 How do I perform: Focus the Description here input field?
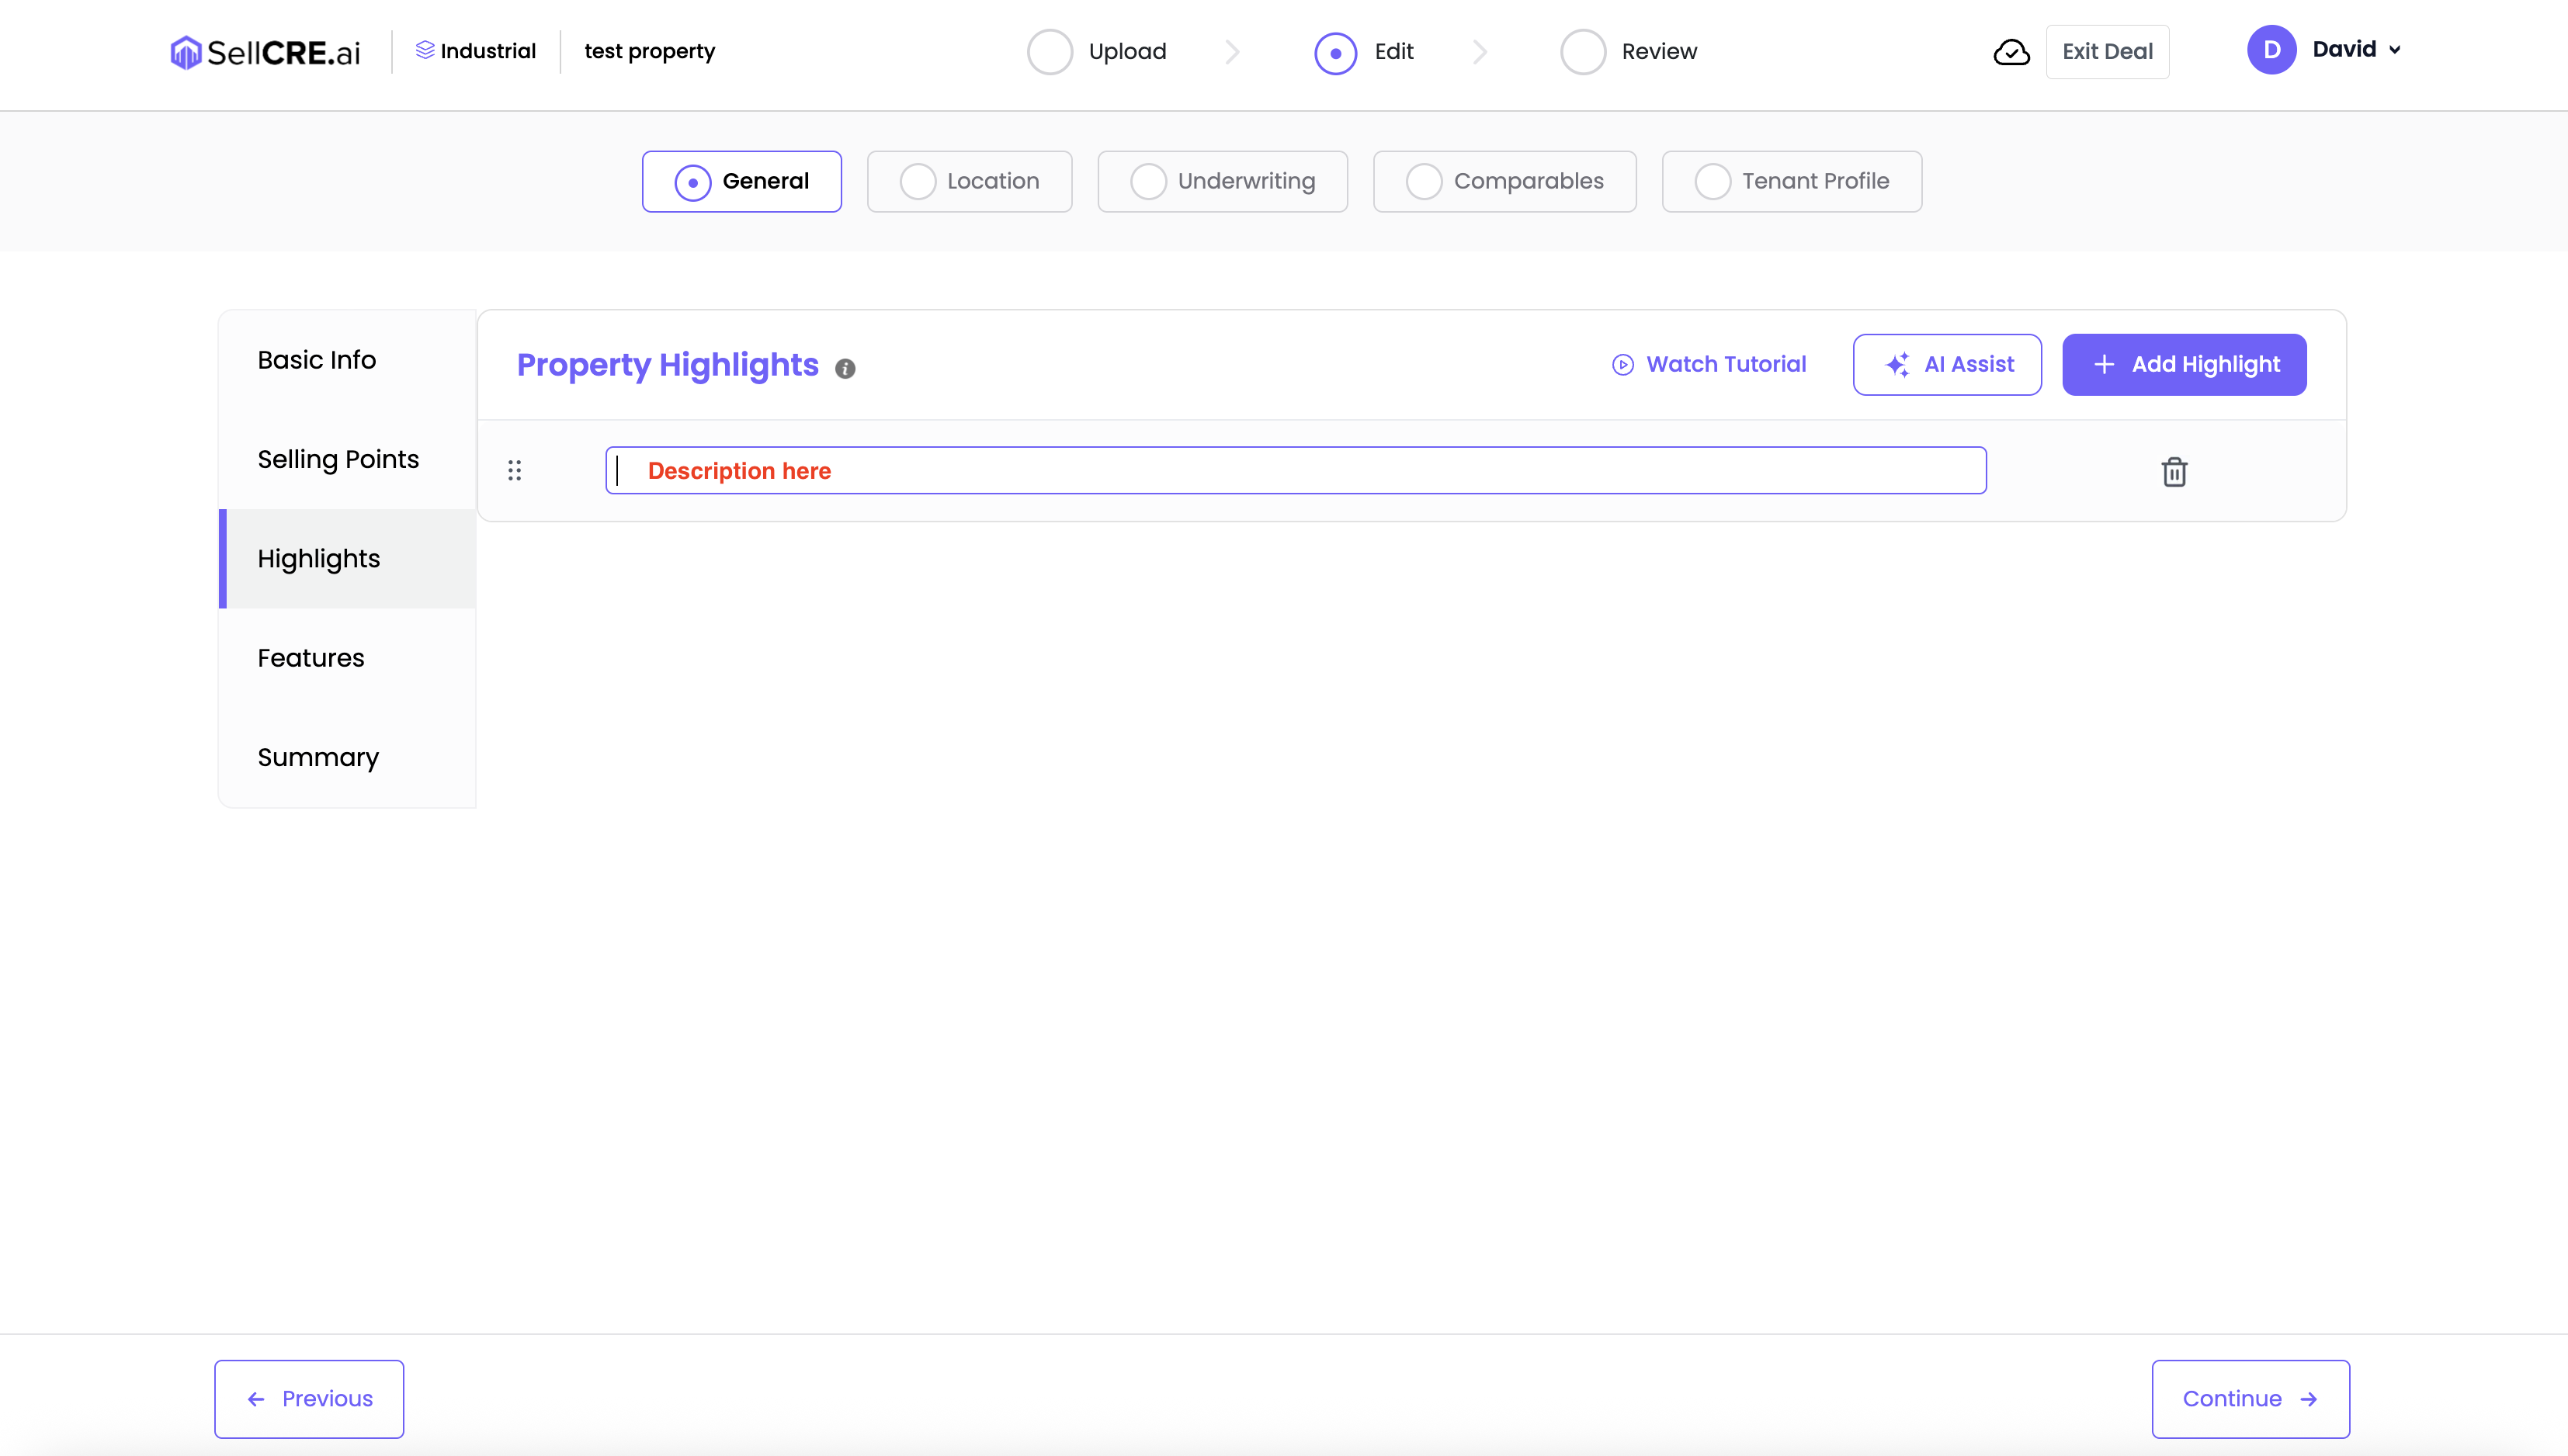point(1295,471)
